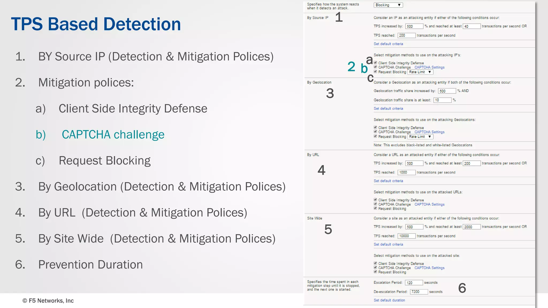This screenshot has width=548, height=308.
Task: Toggle Geolocation Client Side Integrity Defense checkbox
Action: 375,127
